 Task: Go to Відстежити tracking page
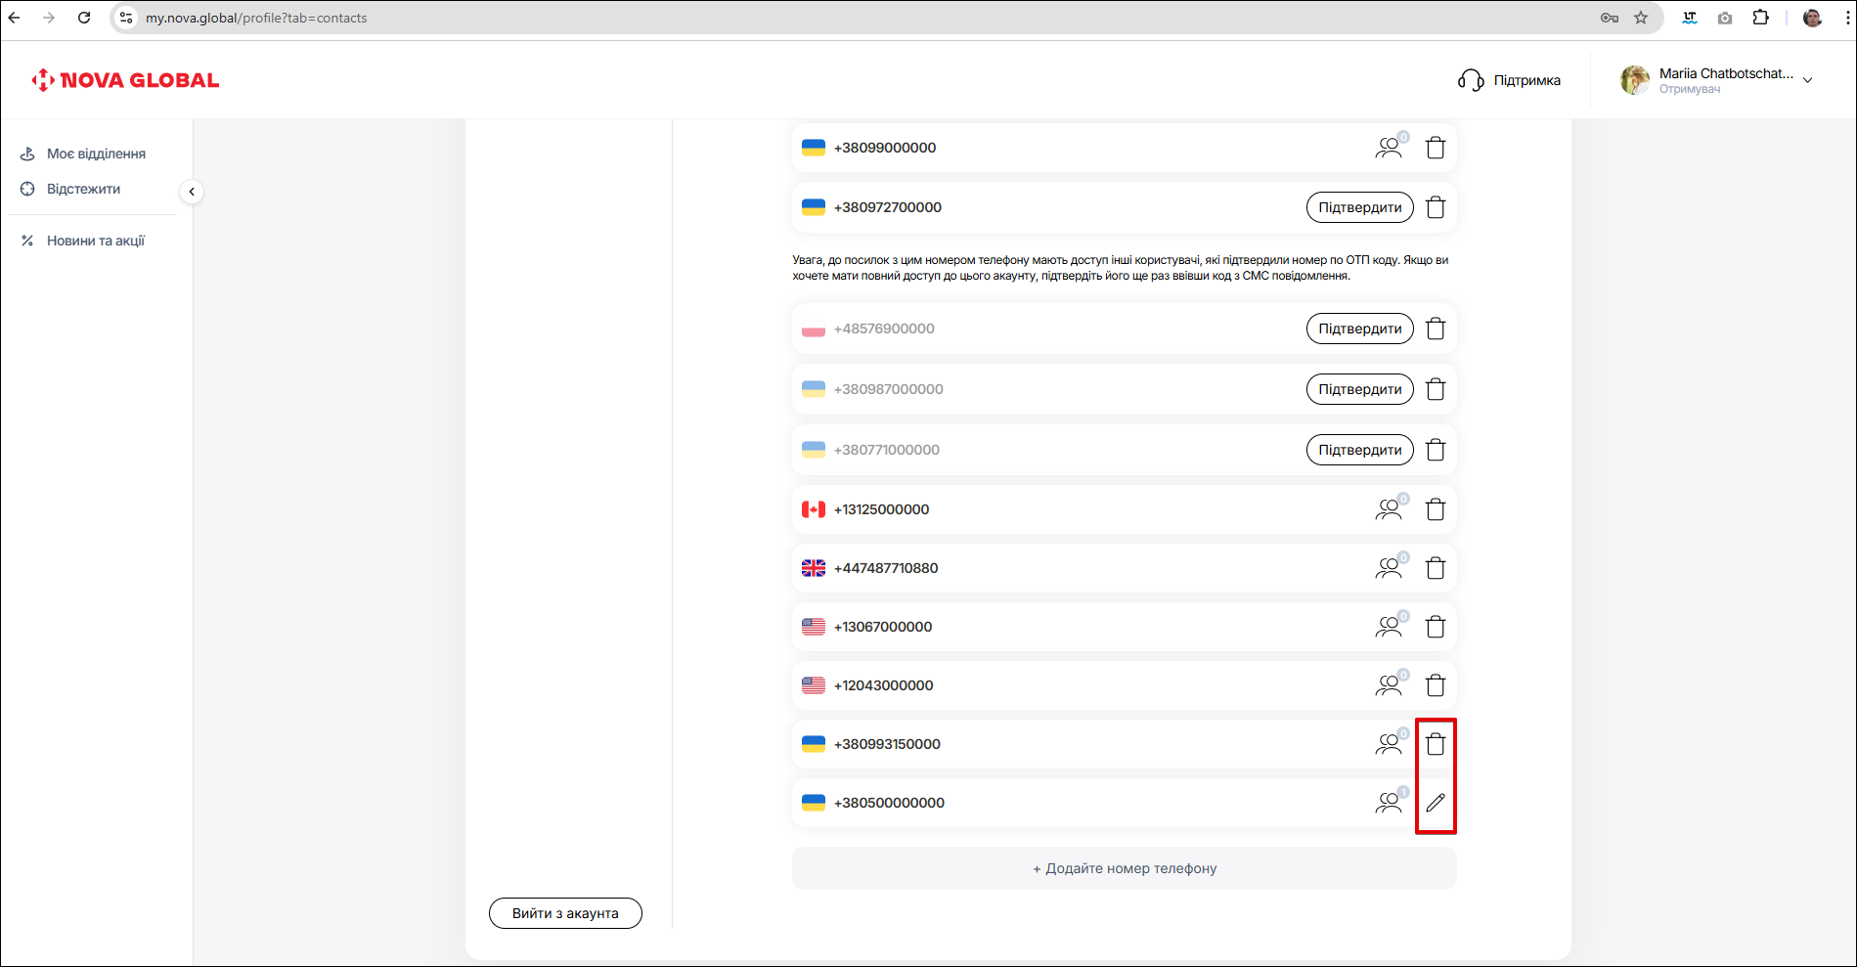pyautogui.click(x=83, y=189)
